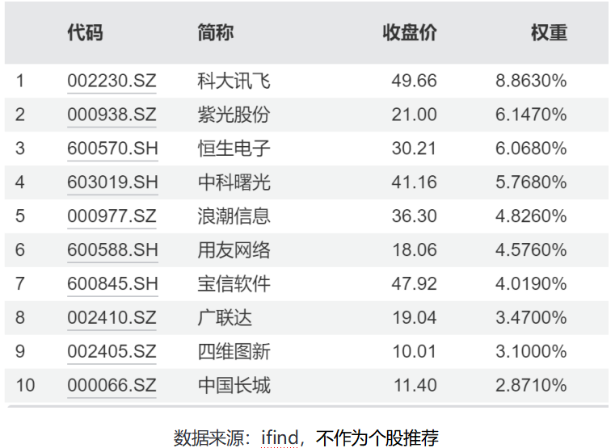Viewport: 615px width, 448px height.
Task: Open the 600845.SH code link
Action: point(112,284)
